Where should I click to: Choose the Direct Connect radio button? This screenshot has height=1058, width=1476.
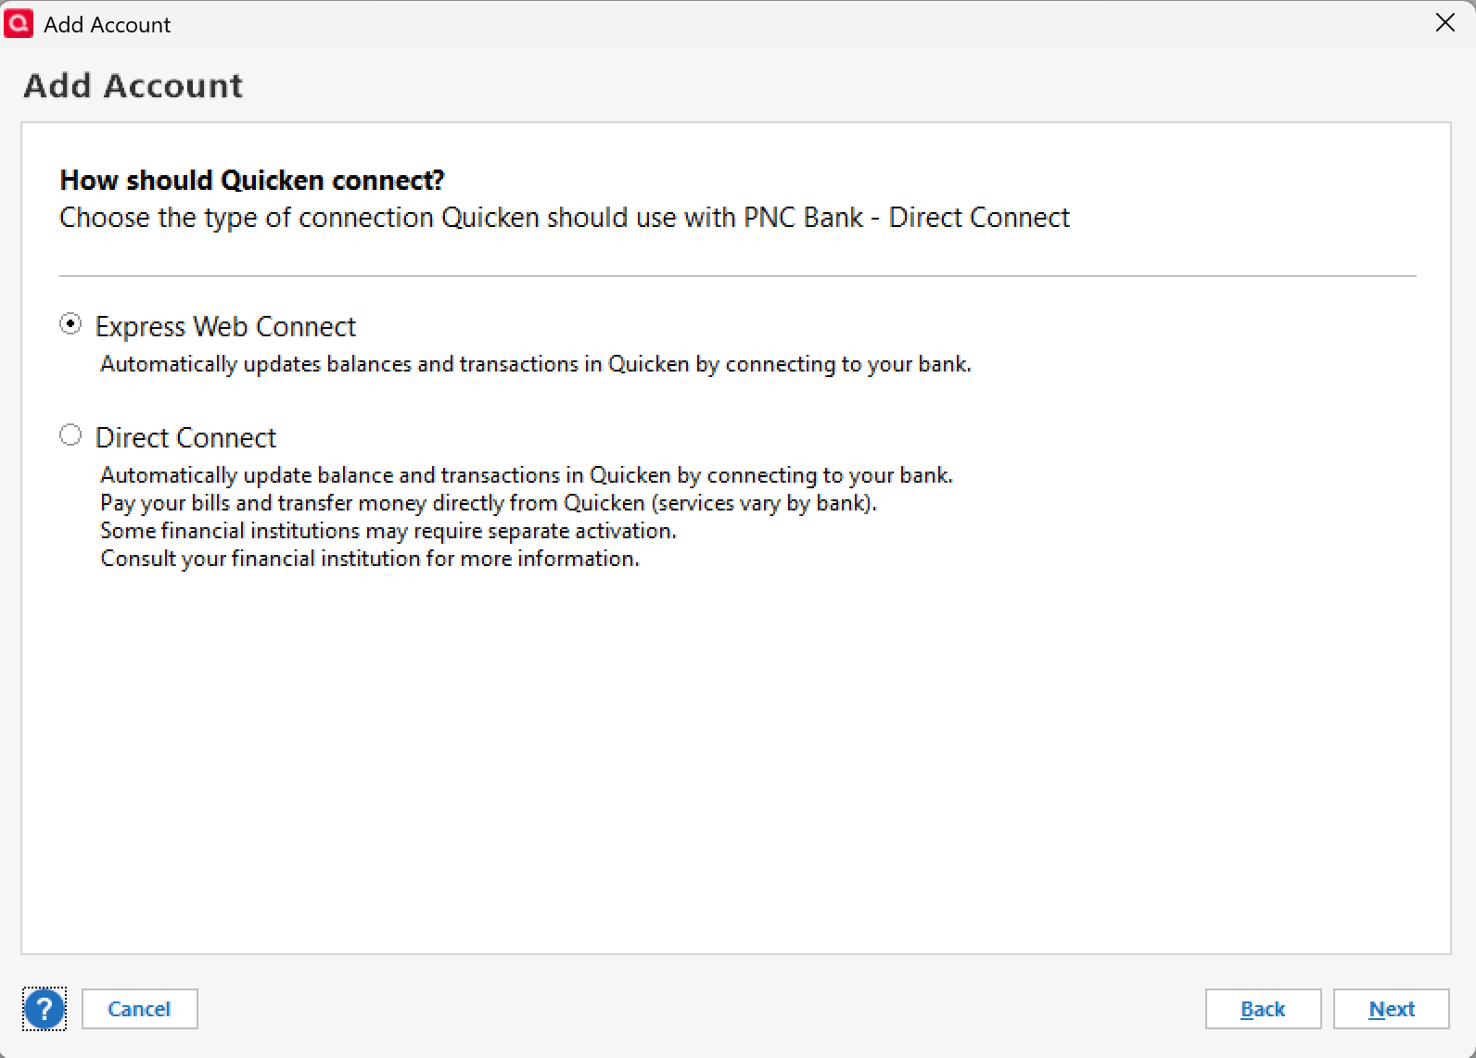point(70,435)
